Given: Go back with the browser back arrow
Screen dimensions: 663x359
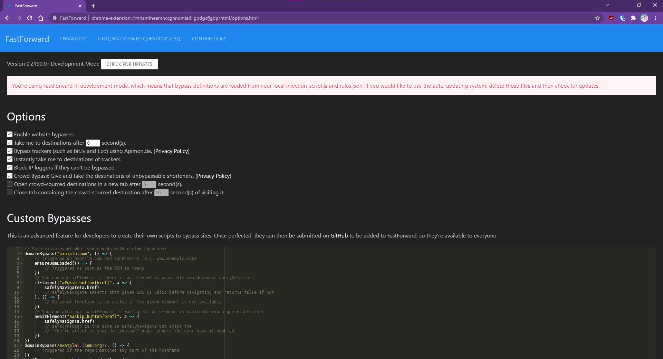Looking at the screenshot, I should click(8, 18).
